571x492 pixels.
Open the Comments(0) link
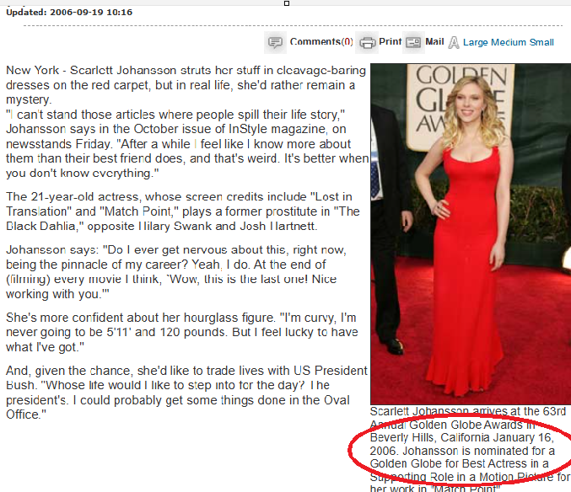point(321,42)
